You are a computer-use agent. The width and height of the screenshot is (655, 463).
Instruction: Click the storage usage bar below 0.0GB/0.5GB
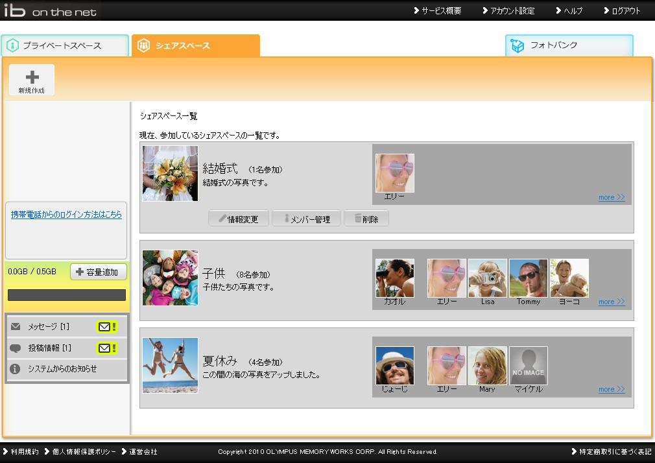pos(66,294)
